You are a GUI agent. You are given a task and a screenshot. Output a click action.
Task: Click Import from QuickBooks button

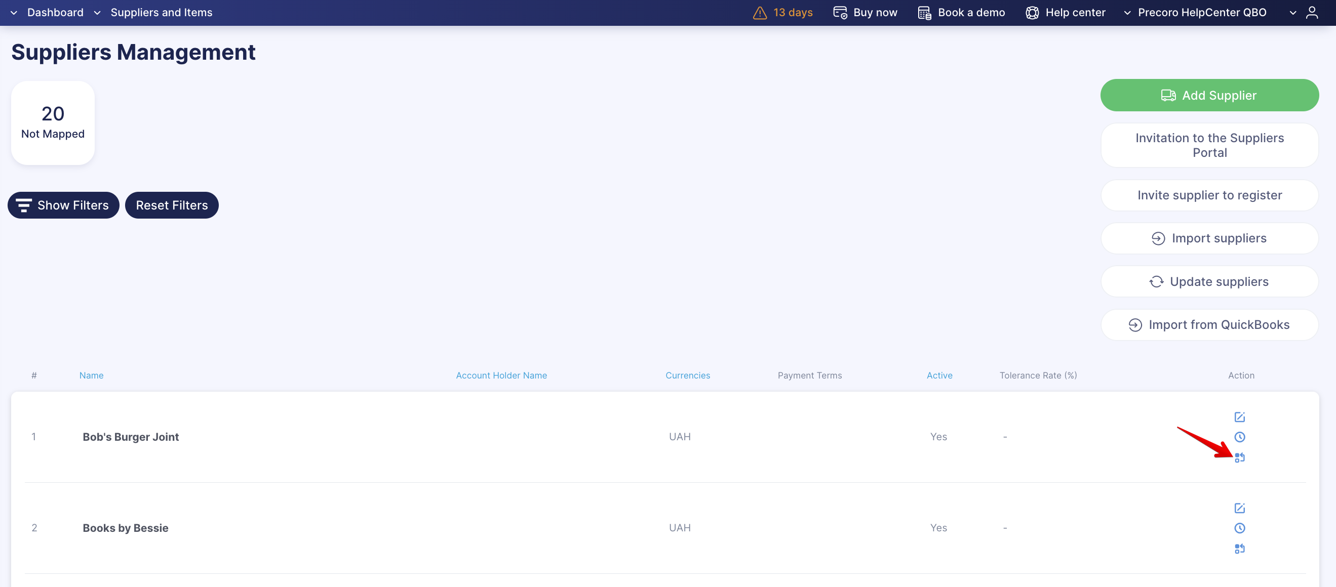(1209, 325)
